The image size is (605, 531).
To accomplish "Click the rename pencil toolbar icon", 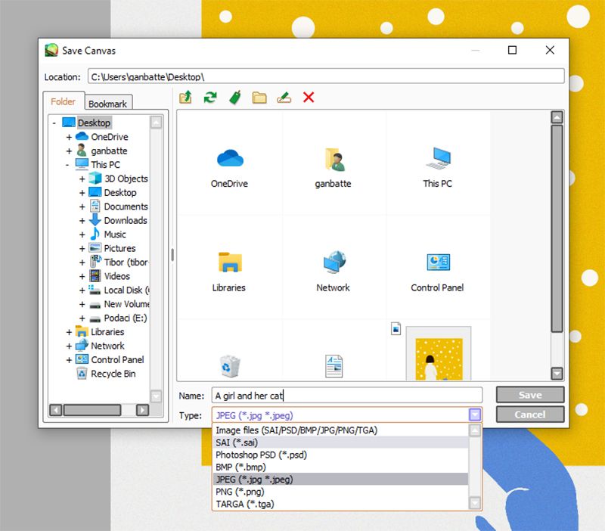I will point(284,98).
